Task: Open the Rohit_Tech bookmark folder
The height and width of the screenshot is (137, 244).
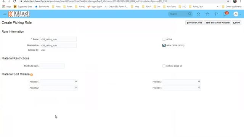Action: (x=196, y=7)
